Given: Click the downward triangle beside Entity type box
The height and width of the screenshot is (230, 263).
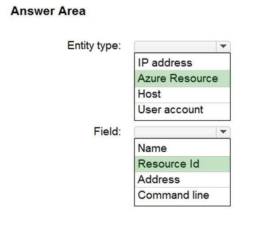Looking at the screenshot, I should [x=223, y=46].
